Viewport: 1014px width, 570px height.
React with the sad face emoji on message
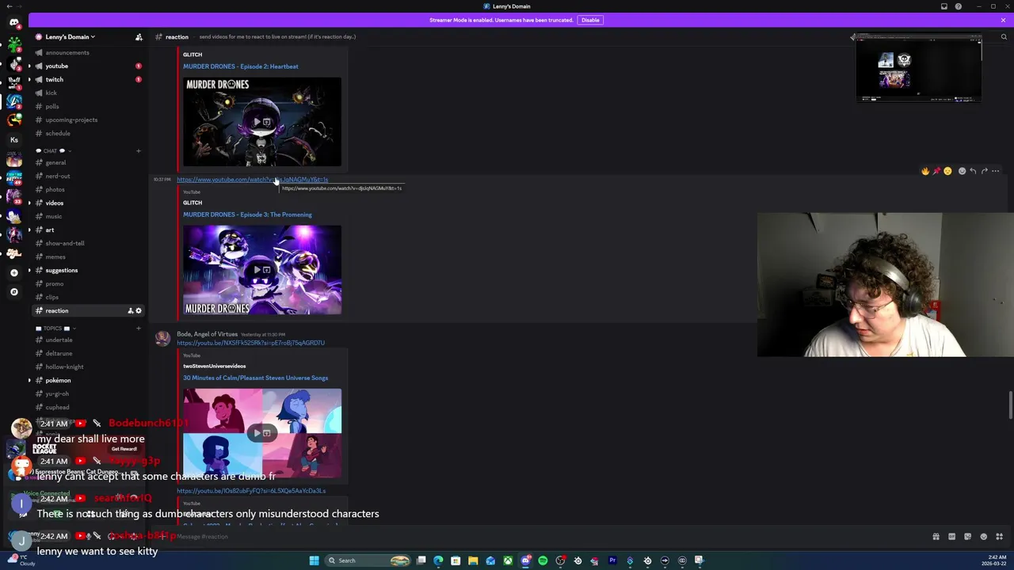tap(948, 171)
